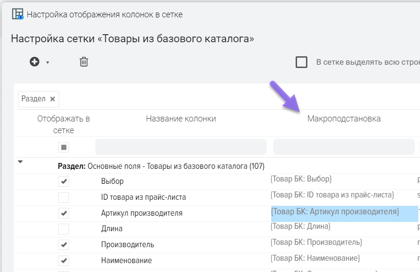Check the box for 'ID товара из прайс-листа'
Viewport: 420px width, 272px height.
tap(64, 197)
